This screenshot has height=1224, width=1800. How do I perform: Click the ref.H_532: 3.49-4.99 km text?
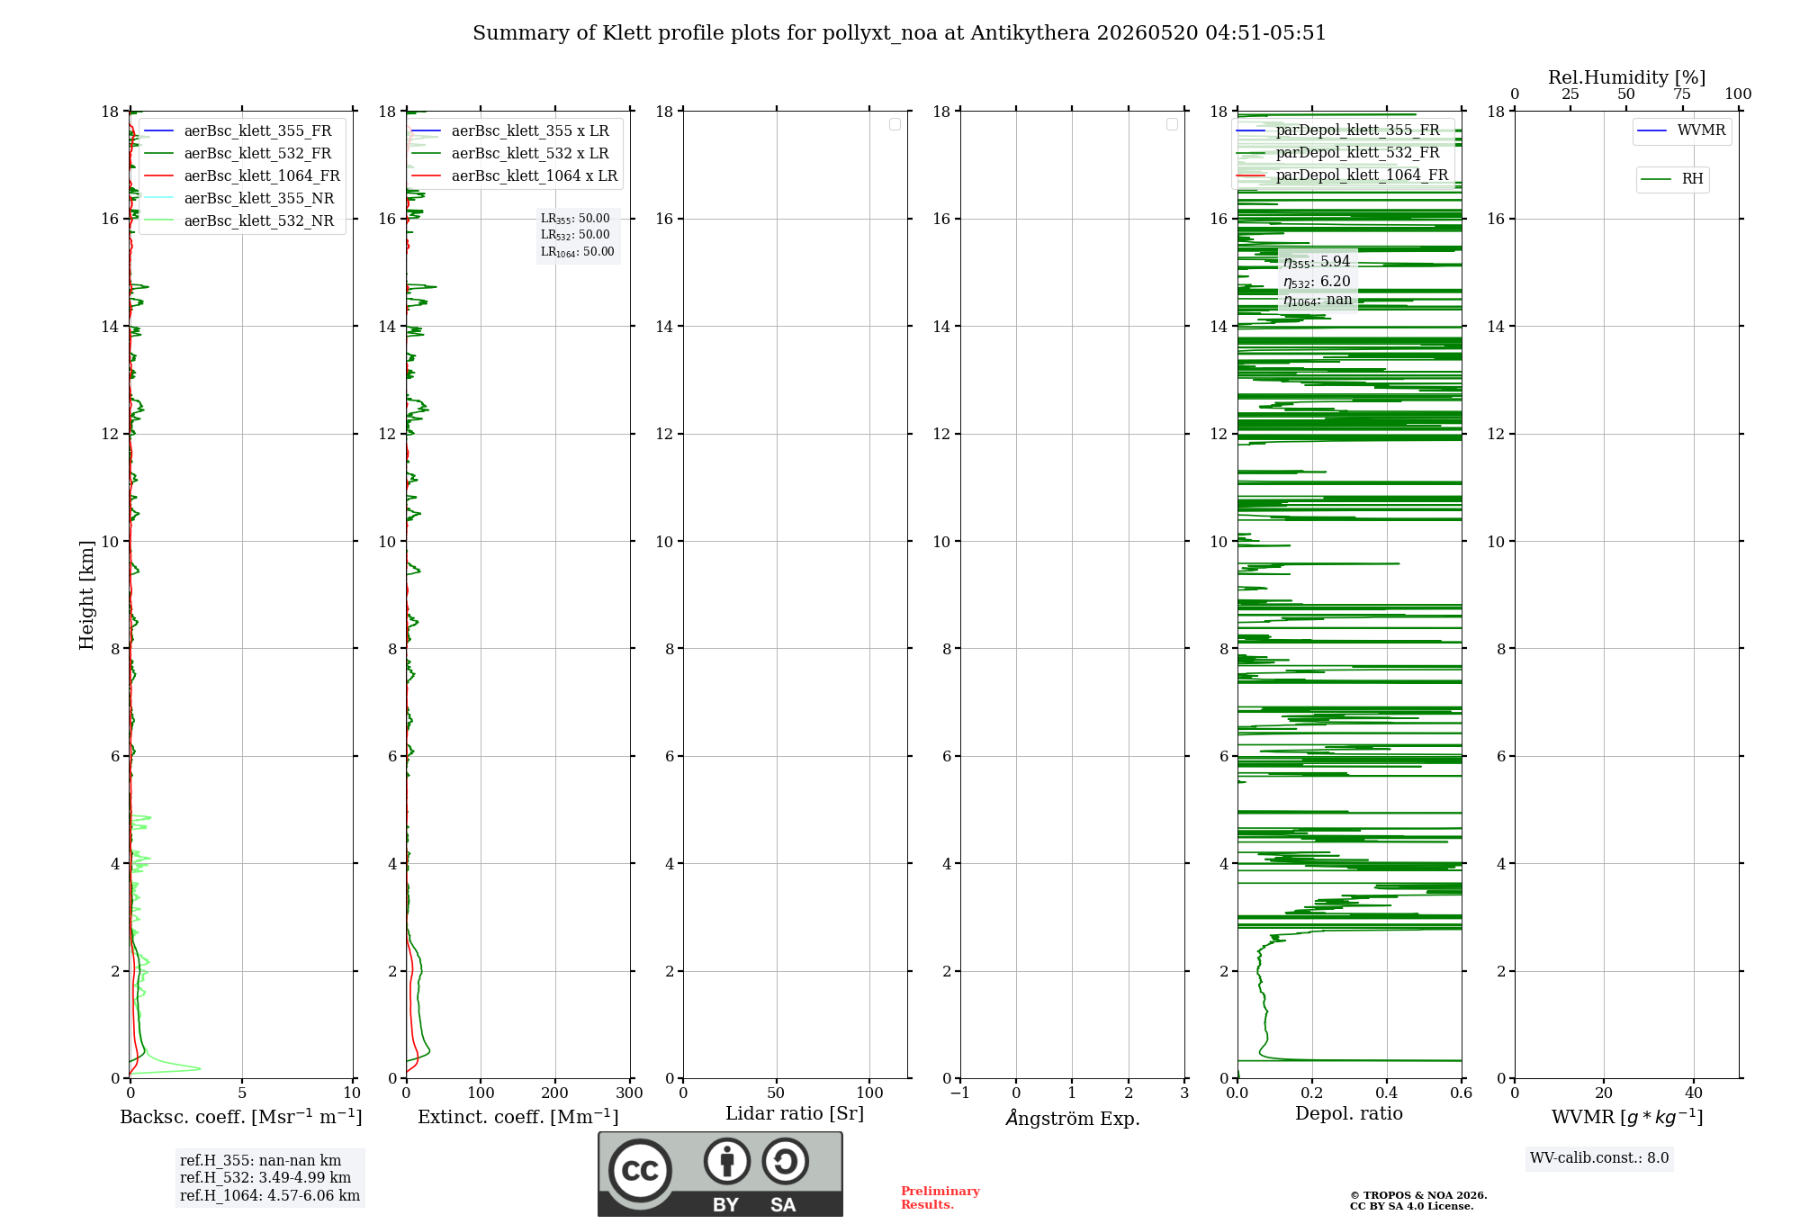[265, 1178]
